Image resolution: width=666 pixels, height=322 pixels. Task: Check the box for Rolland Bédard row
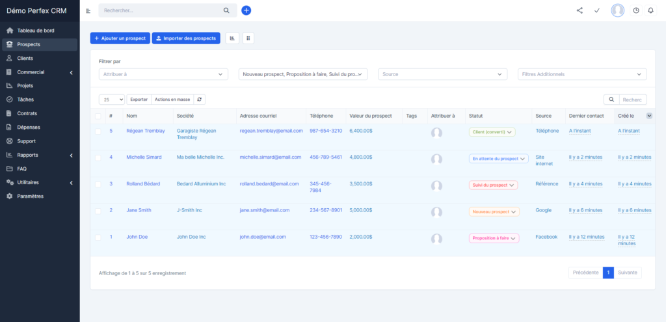[x=98, y=184]
